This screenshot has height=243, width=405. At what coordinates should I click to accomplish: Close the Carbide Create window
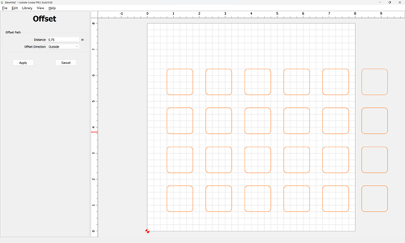400,2
